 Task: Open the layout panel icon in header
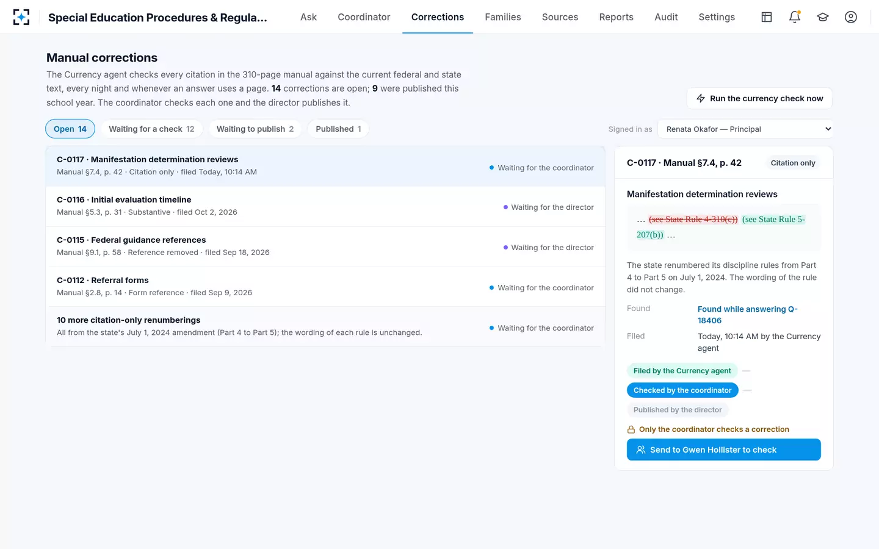(767, 17)
